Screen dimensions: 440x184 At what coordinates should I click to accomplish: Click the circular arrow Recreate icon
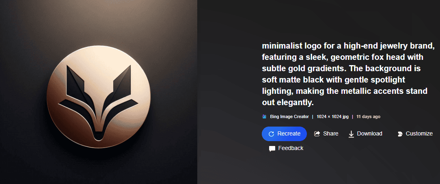pyautogui.click(x=271, y=134)
